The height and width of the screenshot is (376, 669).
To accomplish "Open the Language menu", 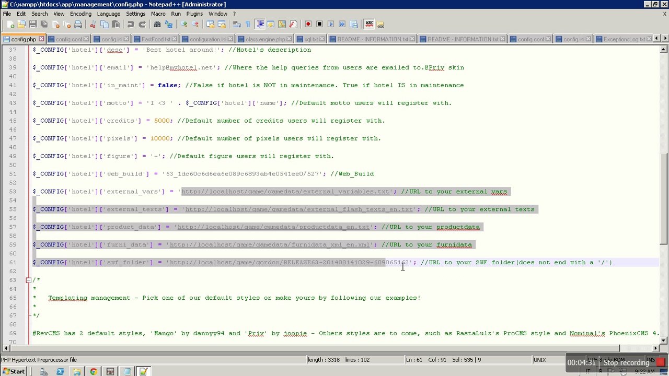I will click(108, 14).
